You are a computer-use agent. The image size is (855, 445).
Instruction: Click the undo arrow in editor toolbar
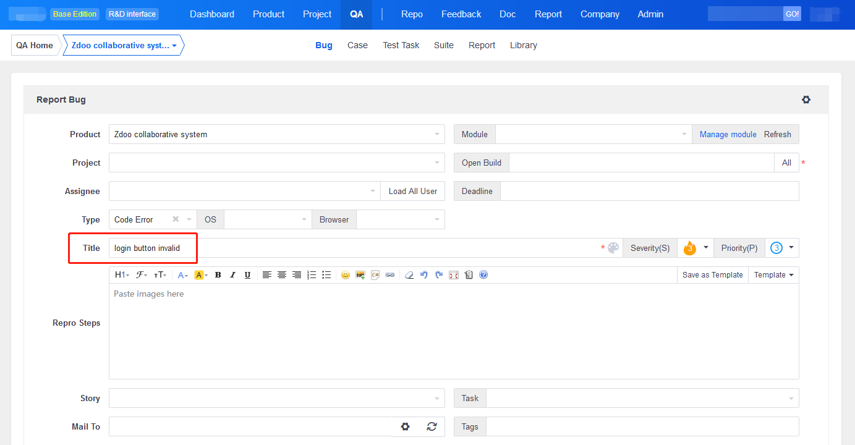point(424,275)
